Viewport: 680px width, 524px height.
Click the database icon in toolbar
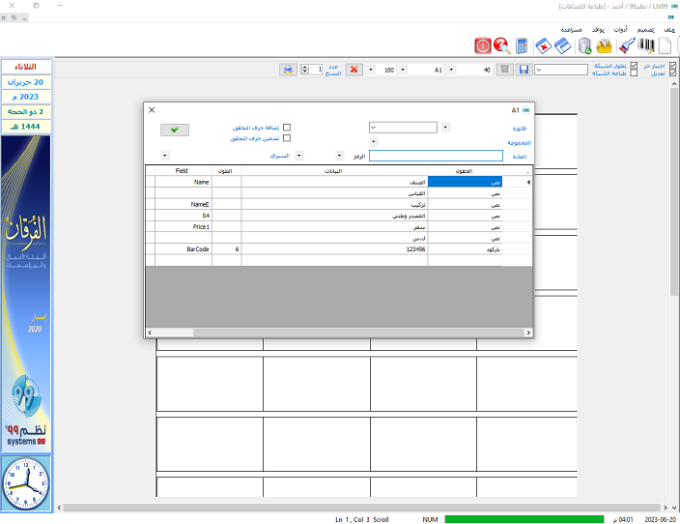(584, 45)
